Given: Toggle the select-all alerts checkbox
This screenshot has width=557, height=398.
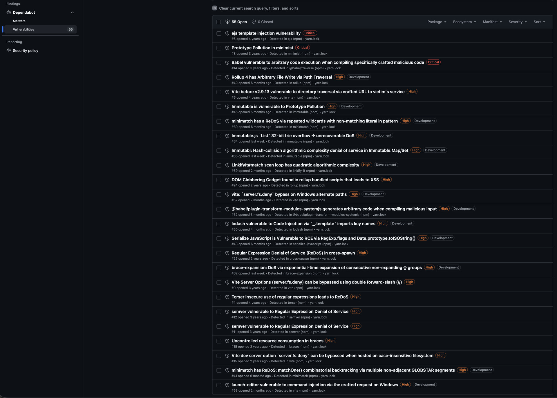Looking at the screenshot, I should 219,22.
